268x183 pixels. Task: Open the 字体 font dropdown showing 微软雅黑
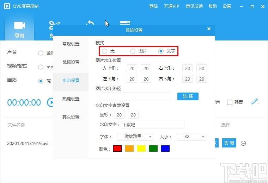click(135, 137)
